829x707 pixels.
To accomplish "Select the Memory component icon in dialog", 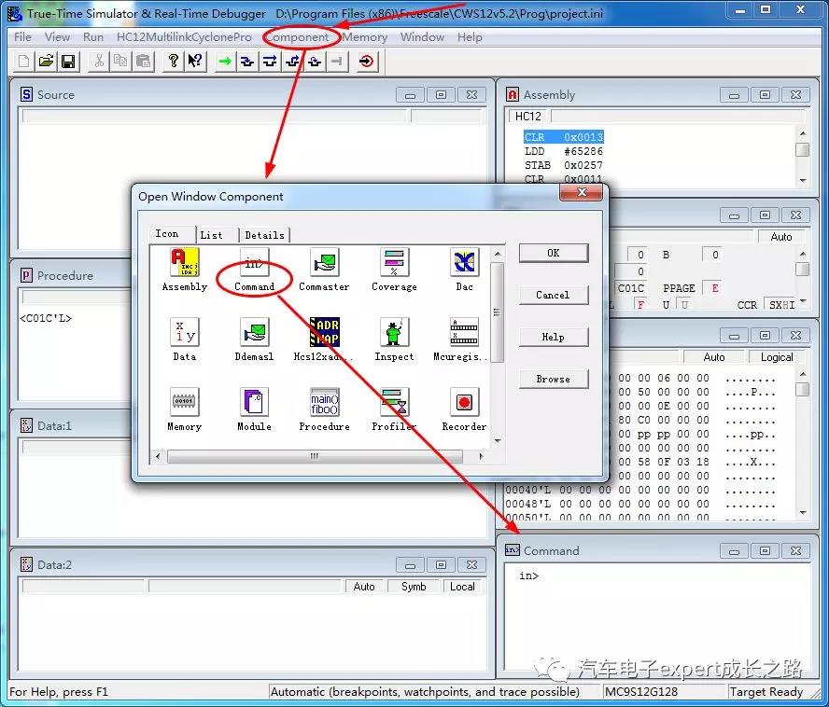I will [x=184, y=403].
